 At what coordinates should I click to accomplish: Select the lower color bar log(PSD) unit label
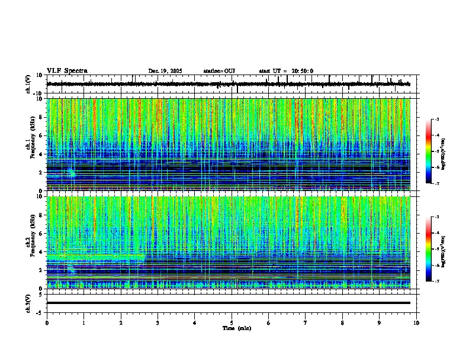click(444, 252)
